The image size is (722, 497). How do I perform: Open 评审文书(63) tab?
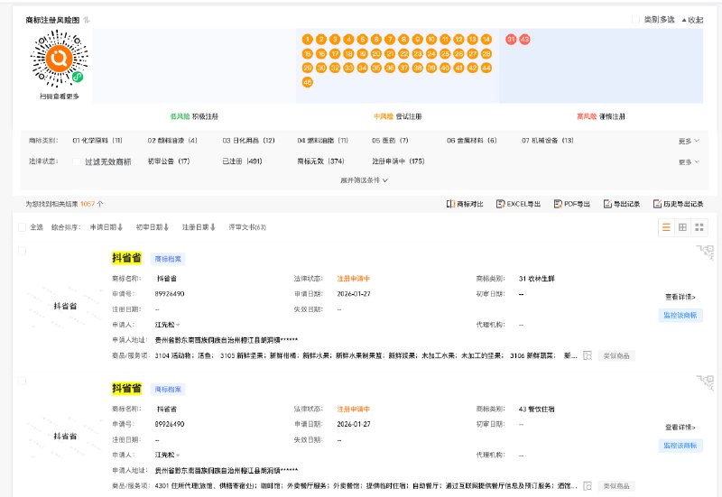(247, 227)
